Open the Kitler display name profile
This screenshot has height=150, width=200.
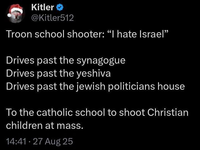(42, 7)
